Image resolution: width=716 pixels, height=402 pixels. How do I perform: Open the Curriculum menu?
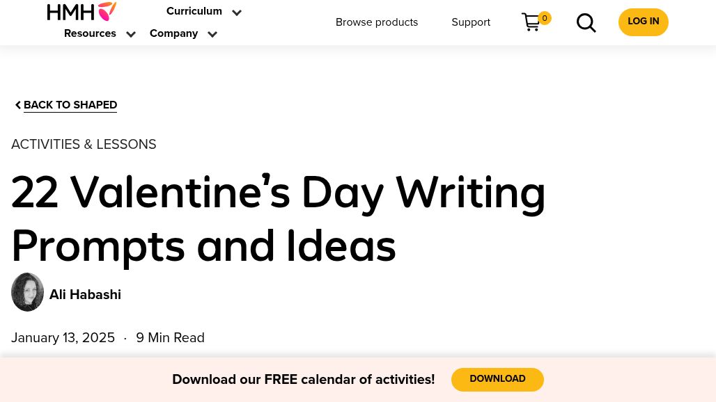pos(194,11)
